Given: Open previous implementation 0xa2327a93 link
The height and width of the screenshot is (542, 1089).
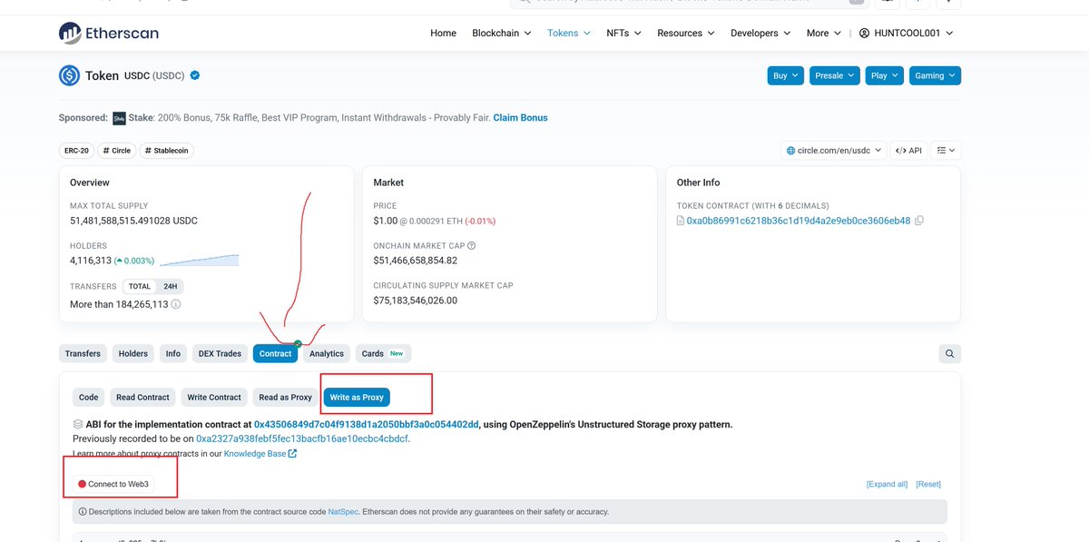Looking at the screenshot, I should [x=302, y=439].
